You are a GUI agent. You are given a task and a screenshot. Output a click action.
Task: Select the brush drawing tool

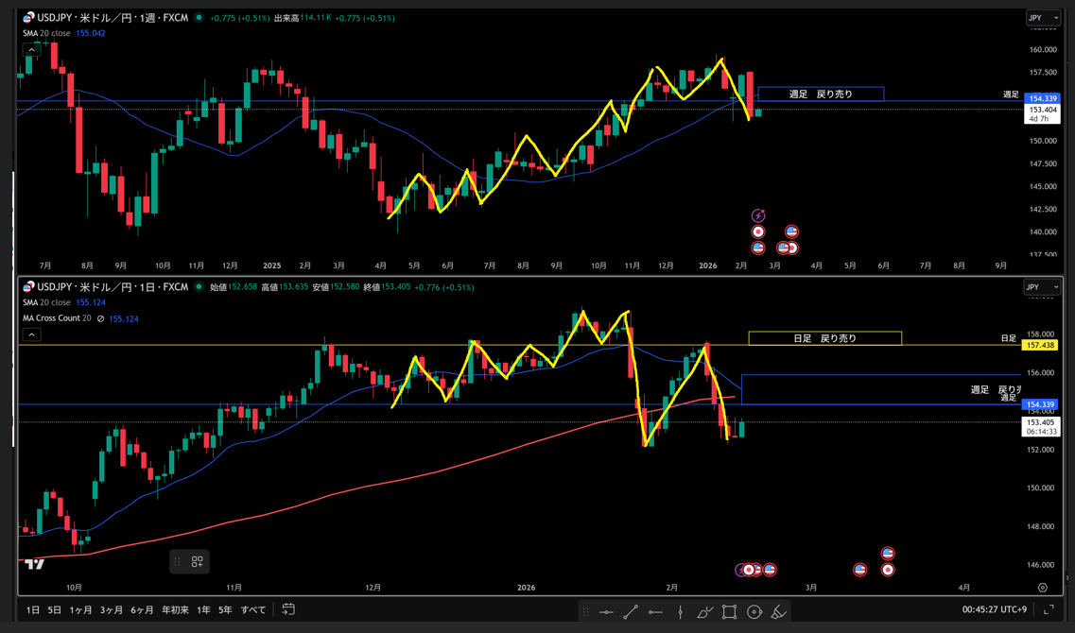[x=704, y=612]
